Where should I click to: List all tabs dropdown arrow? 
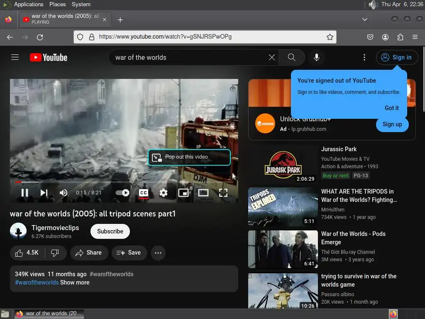365,20
